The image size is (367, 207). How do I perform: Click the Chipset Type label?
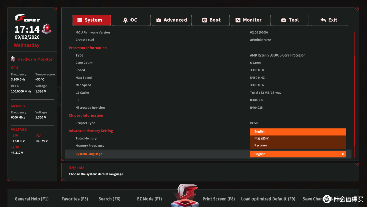click(x=85, y=123)
